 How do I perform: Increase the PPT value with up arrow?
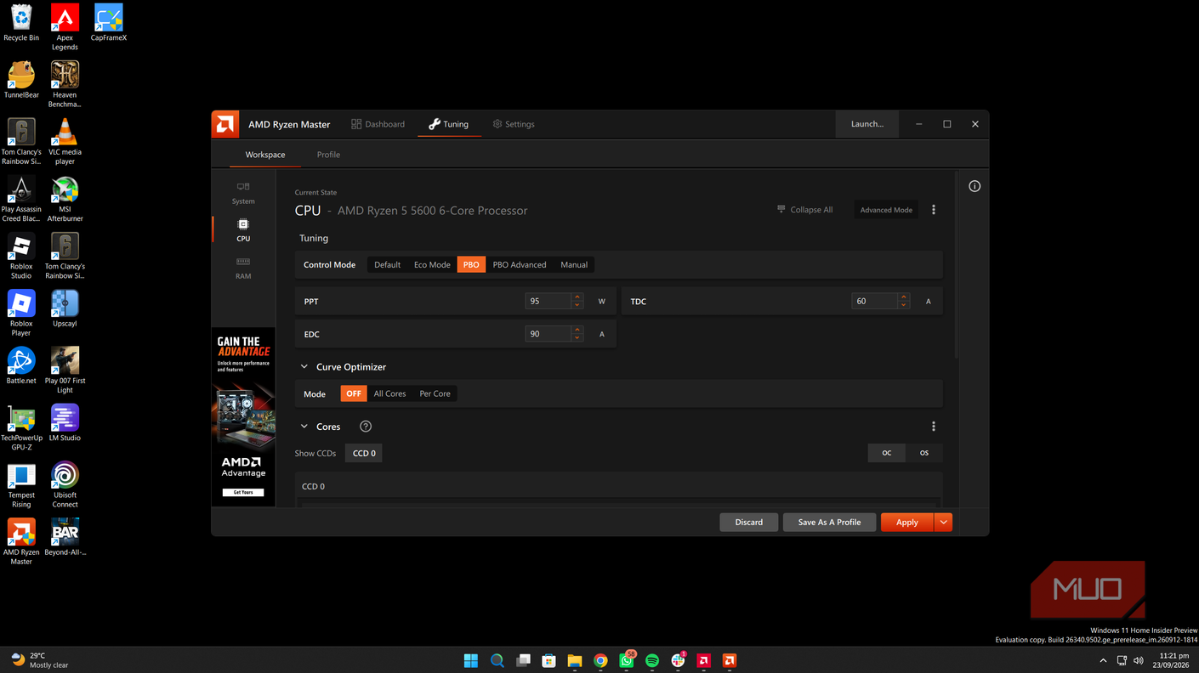click(x=577, y=297)
